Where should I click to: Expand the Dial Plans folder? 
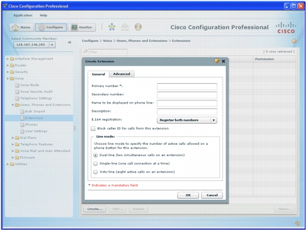13,138
